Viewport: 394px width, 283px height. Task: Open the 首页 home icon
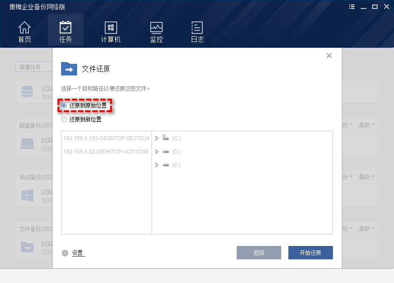(x=25, y=27)
